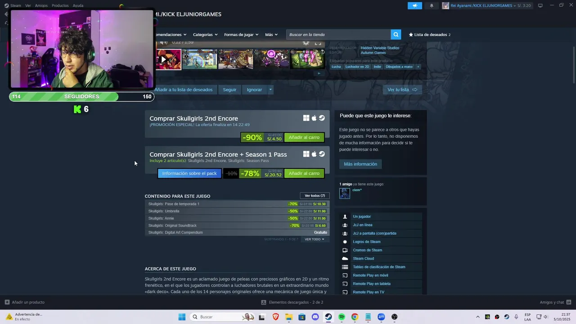Viewport: 576px width, 324px height.
Task: Click the search magnifier button in store
Action: [x=396, y=35]
